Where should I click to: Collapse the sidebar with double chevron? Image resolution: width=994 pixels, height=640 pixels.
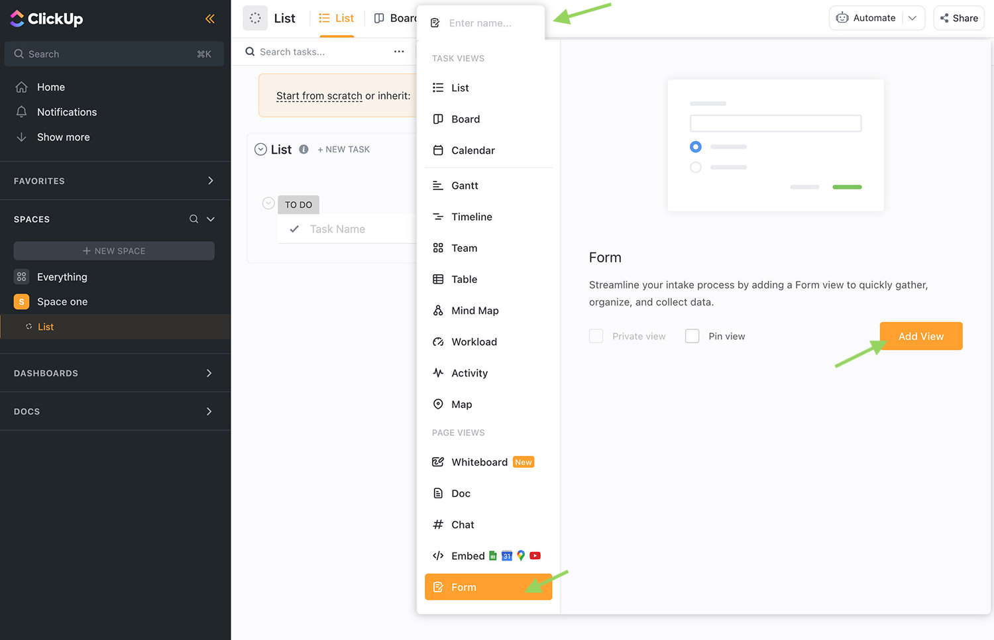[209, 19]
